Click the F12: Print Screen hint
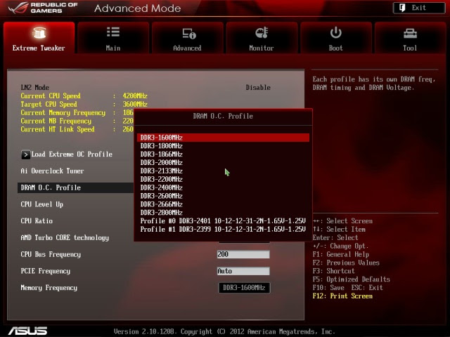Screen dimensions: 450x337 click(x=342, y=296)
